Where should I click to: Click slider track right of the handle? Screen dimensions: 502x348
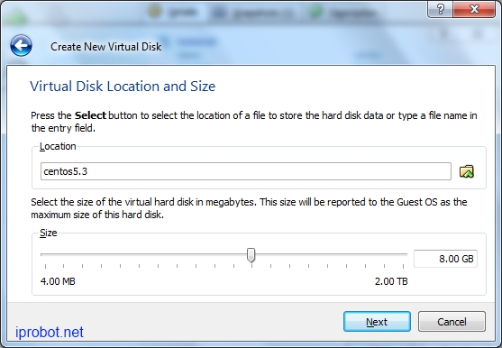(x=332, y=254)
